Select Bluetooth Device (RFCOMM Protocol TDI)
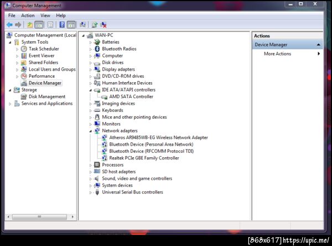This screenshot has height=246, width=332. 152,151
